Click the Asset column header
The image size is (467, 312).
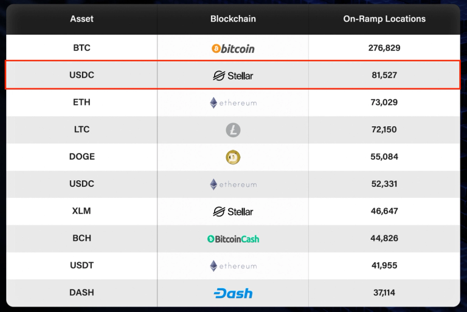tap(81, 19)
